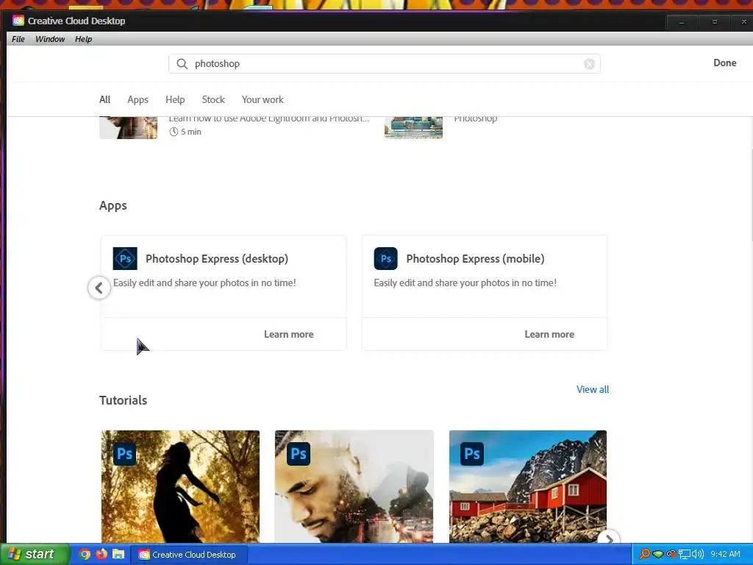Open the partially visible Lightroom tutorial thumbnail
753x565 pixels.
[128, 128]
